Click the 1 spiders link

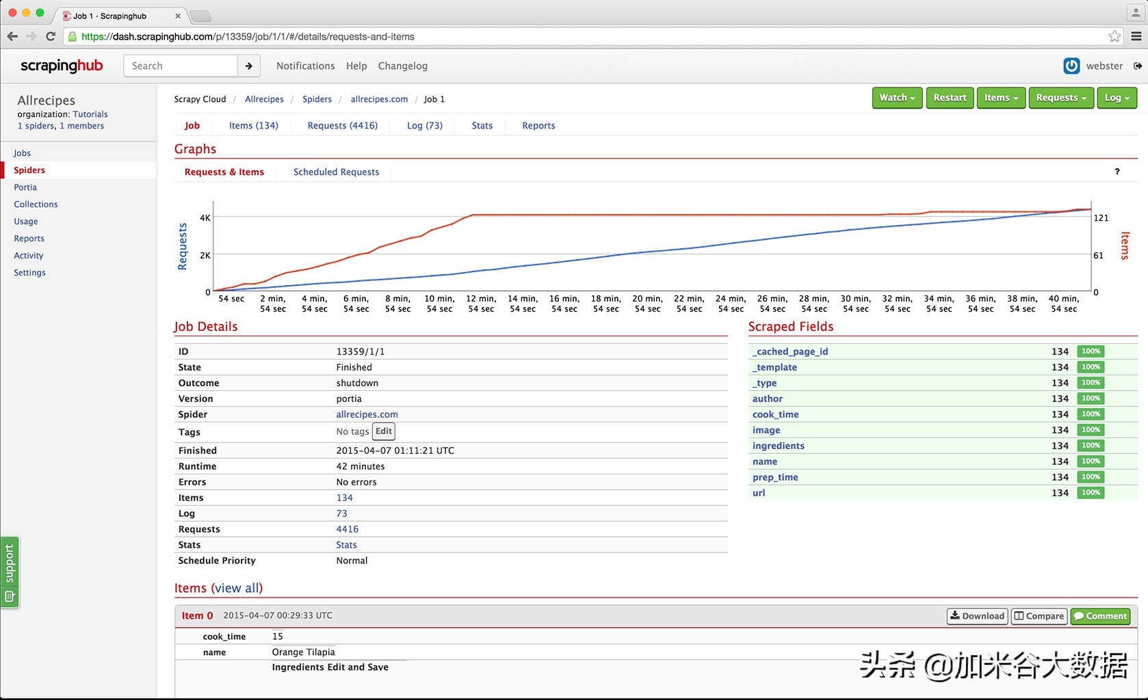click(x=36, y=126)
